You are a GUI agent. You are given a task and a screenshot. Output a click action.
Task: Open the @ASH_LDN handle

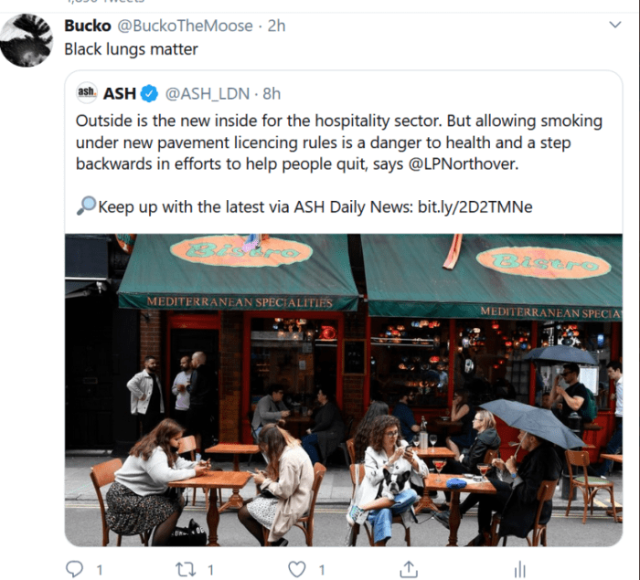pos(208,94)
